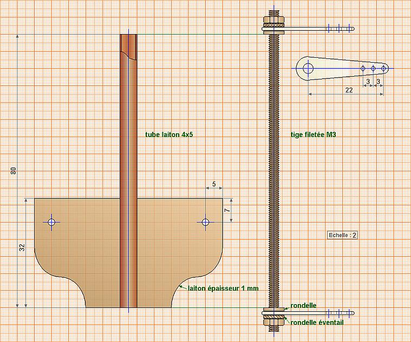Select the 80 vertical dimension value
The height and width of the screenshot is (342, 411).
(x=14, y=171)
